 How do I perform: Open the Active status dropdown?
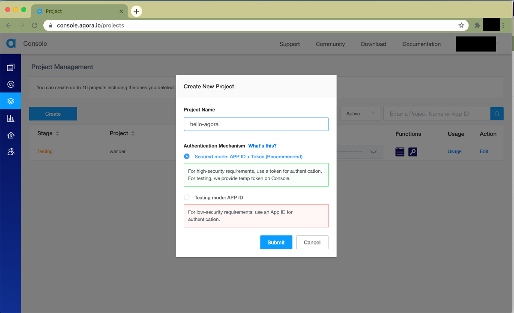click(360, 114)
